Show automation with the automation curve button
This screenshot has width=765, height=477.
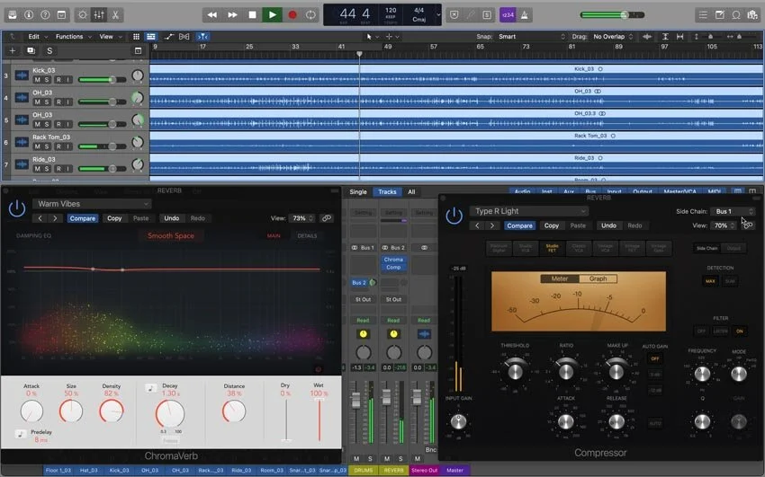(x=169, y=37)
